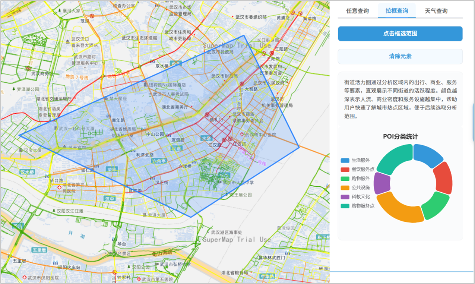
Task: Click the 大智路 transfer station icon
Action: click(242, 84)
